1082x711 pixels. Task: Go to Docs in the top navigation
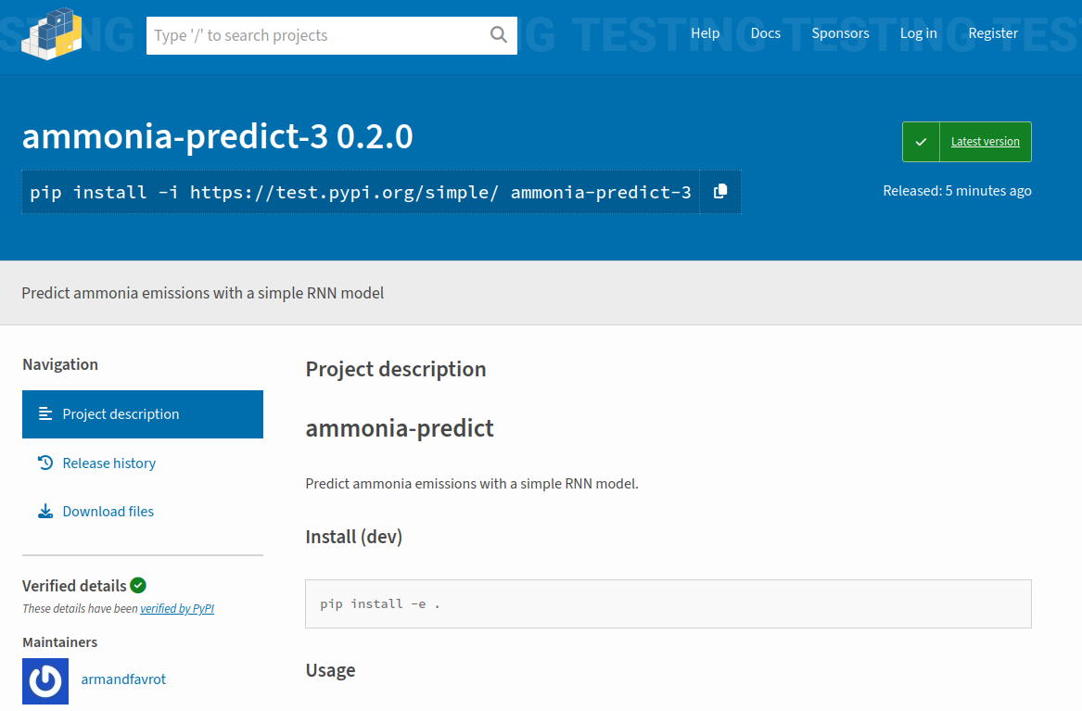coord(765,33)
